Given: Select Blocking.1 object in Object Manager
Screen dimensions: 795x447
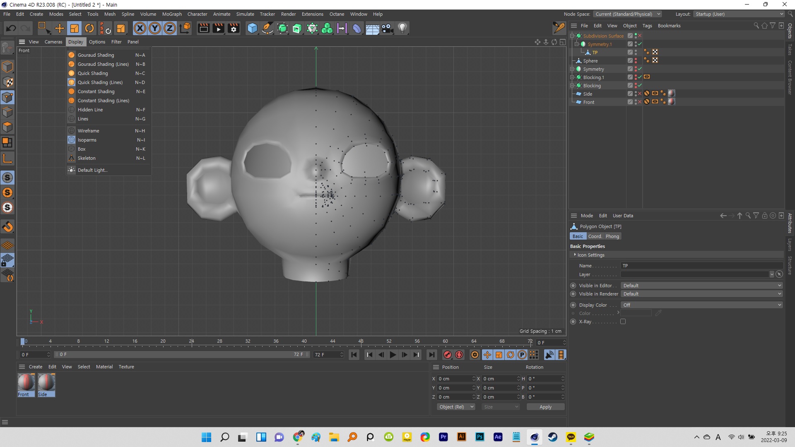Looking at the screenshot, I should click(593, 77).
